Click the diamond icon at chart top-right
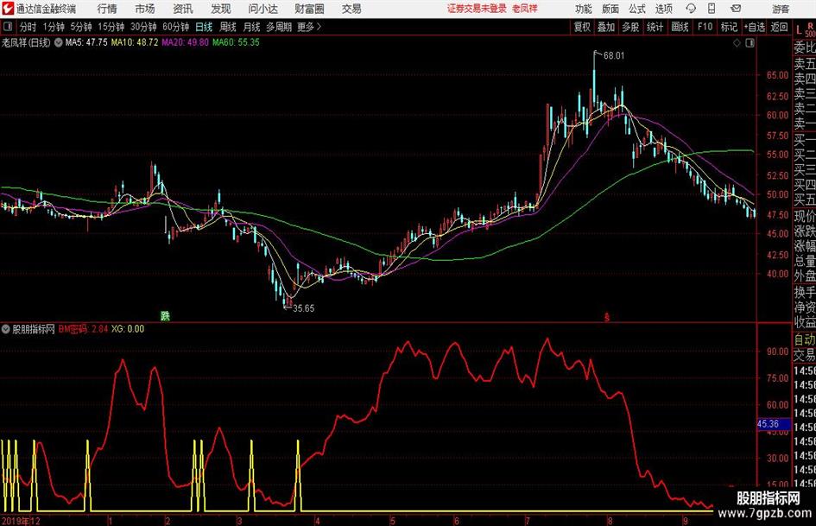Image resolution: width=816 pixels, height=526 pixels. 737,43
